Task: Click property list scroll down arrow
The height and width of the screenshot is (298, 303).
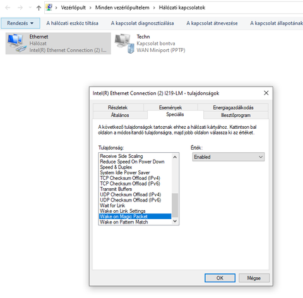Action: coord(175,221)
